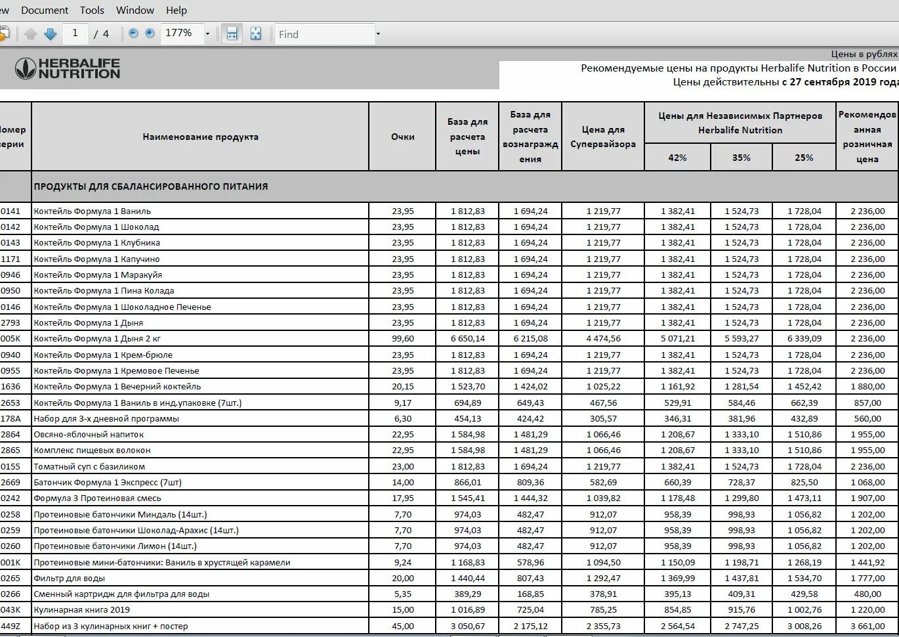
Task: Click section title 'ПРОДУКТЫ ДЛЯ СБАЛАНСИРОВАННОГО ПИТАНИЯ'
Action: pos(151,187)
